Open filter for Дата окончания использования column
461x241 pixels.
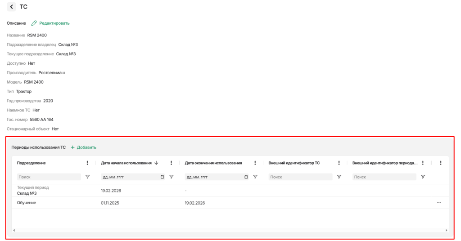coord(255,177)
